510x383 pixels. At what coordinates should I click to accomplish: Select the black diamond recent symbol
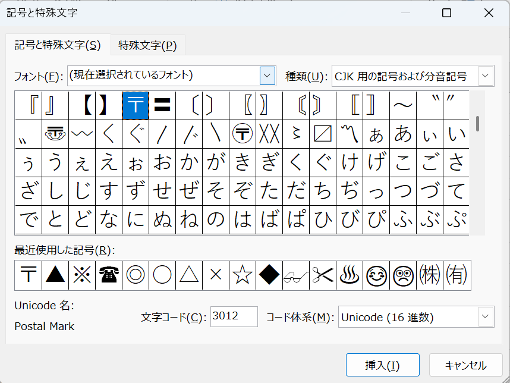click(269, 275)
